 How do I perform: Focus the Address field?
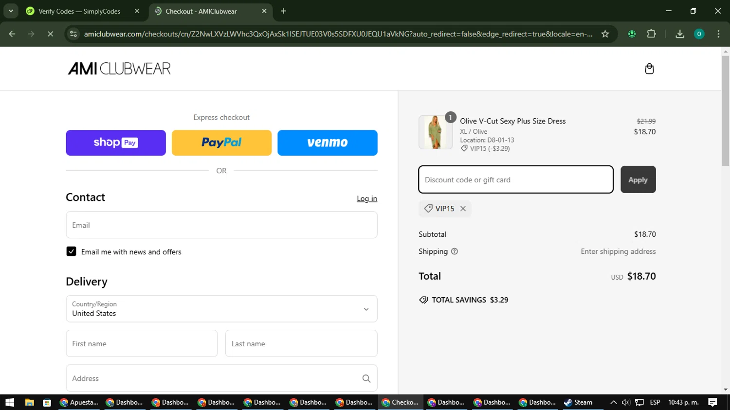point(221,378)
